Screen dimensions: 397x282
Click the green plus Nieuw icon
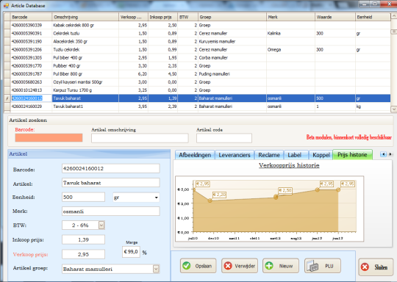click(x=269, y=266)
